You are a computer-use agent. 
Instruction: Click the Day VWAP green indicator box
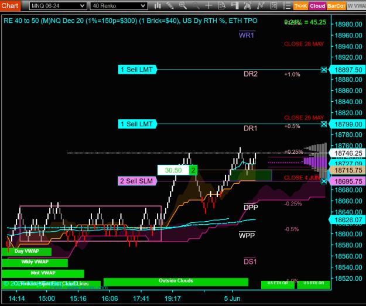[x=26, y=252]
